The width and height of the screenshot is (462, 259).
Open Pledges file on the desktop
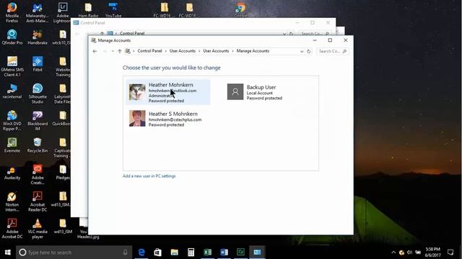coord(63,172)
